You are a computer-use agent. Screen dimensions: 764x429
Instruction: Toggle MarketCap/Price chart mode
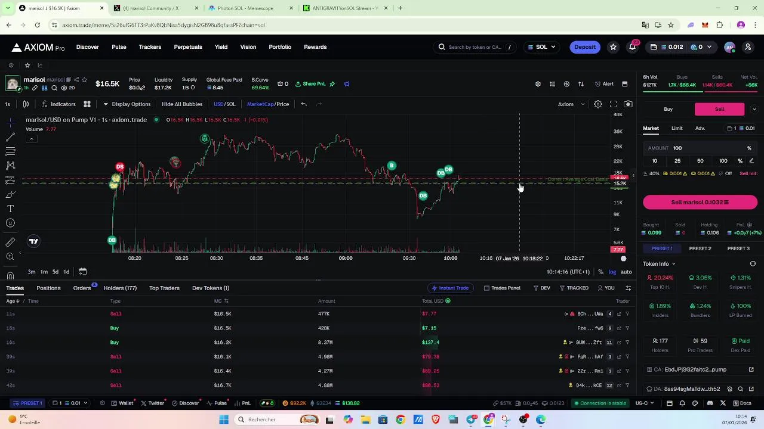click(268, 104)
